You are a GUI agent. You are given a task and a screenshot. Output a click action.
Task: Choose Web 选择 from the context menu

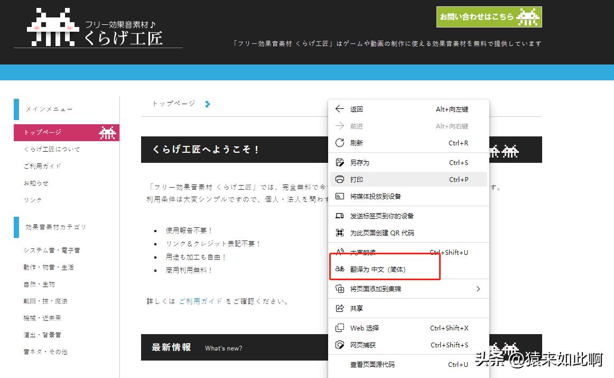(x=366, y=328)
